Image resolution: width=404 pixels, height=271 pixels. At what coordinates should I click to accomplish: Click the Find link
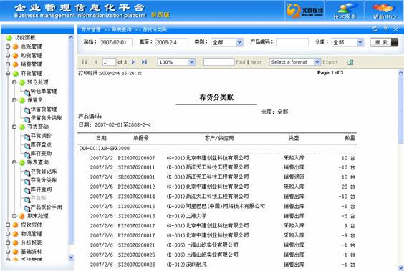point(241,62)
